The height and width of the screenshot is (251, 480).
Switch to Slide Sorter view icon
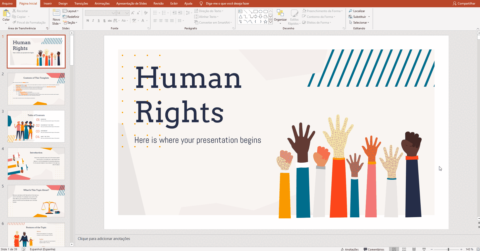click(x=404, y=249)
